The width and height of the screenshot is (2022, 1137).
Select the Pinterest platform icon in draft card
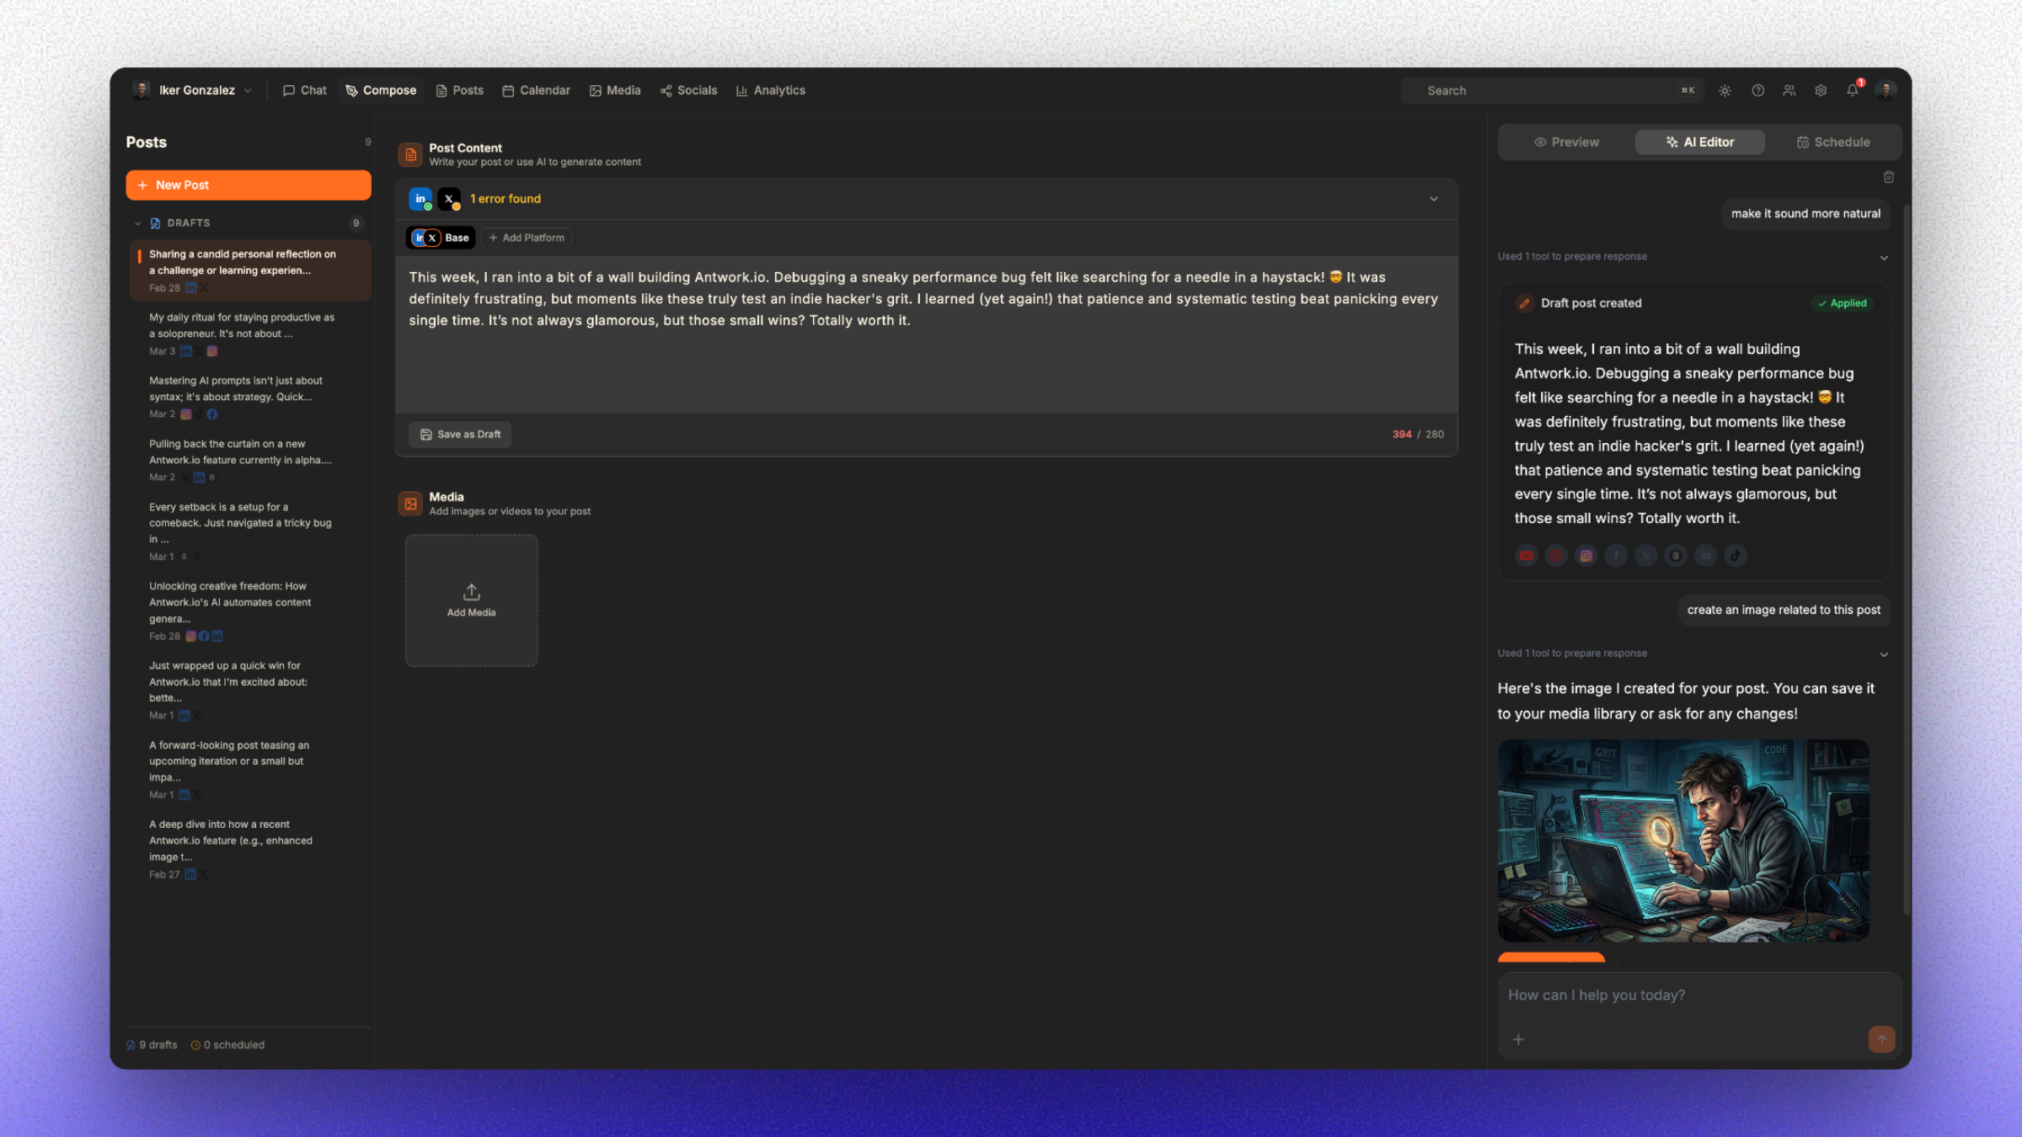coord(1556,555)
